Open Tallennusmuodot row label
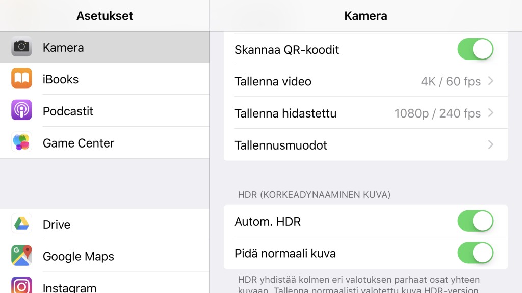Image resolution: width=522 pixels, height=293 pixels. pyautogui.click(x=281, y=145)
